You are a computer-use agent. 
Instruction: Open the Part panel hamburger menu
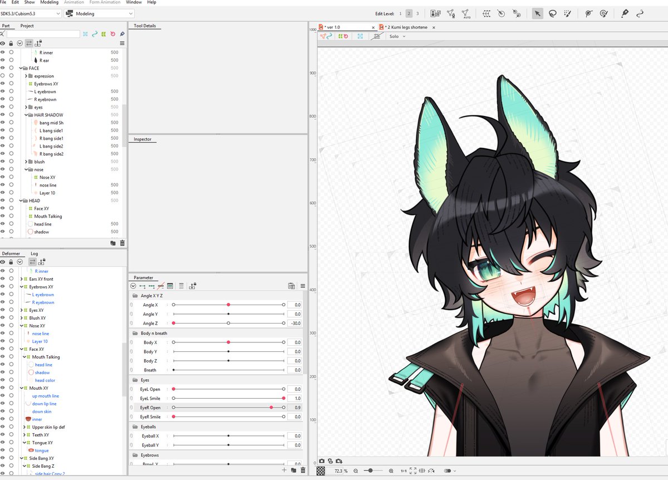[122, 43]
